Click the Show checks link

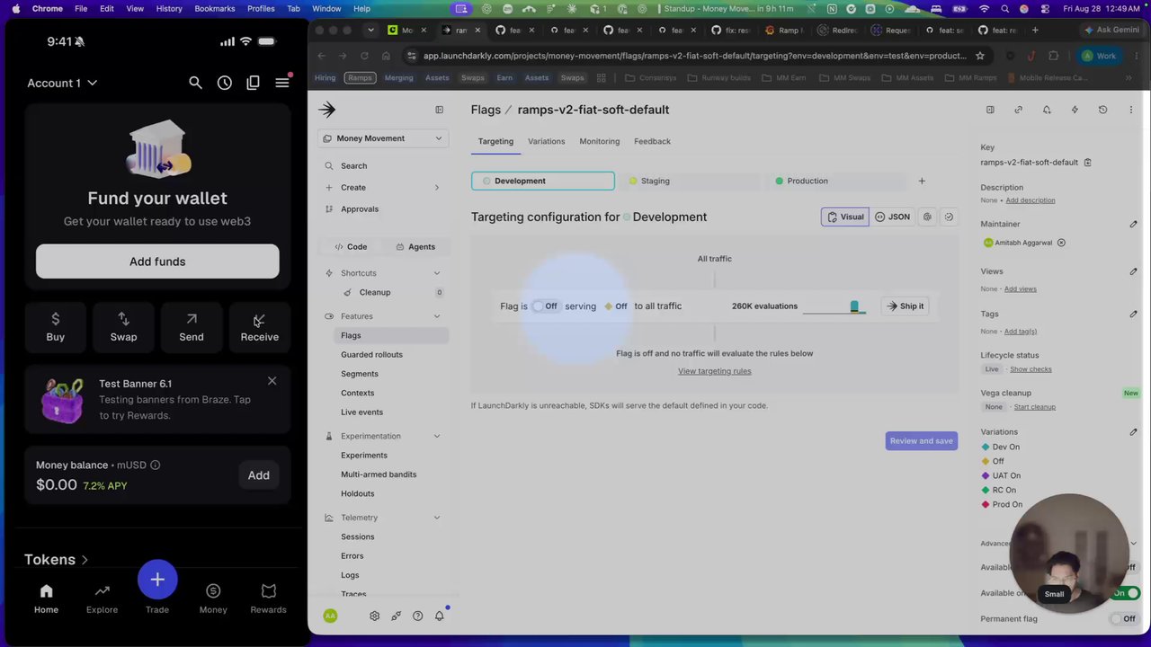(1031, 369)
